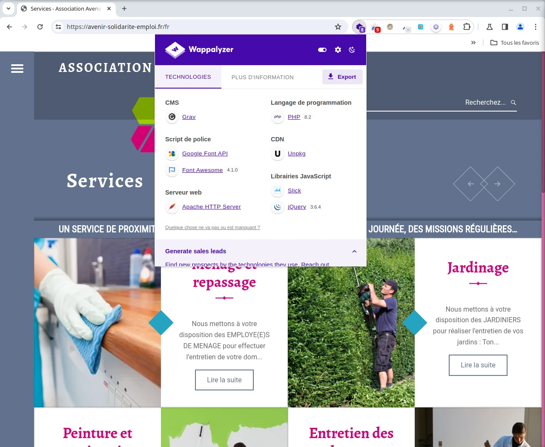Viewport: 545px width, 447px height.
Task: Open the Extensions puzzle icon
Action: [467, 27]
